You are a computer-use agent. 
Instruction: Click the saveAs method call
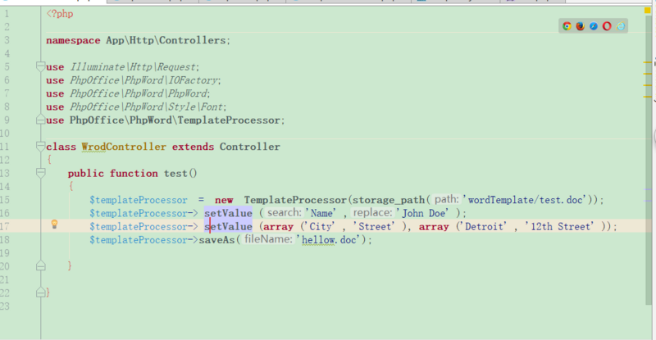(216, 240)
